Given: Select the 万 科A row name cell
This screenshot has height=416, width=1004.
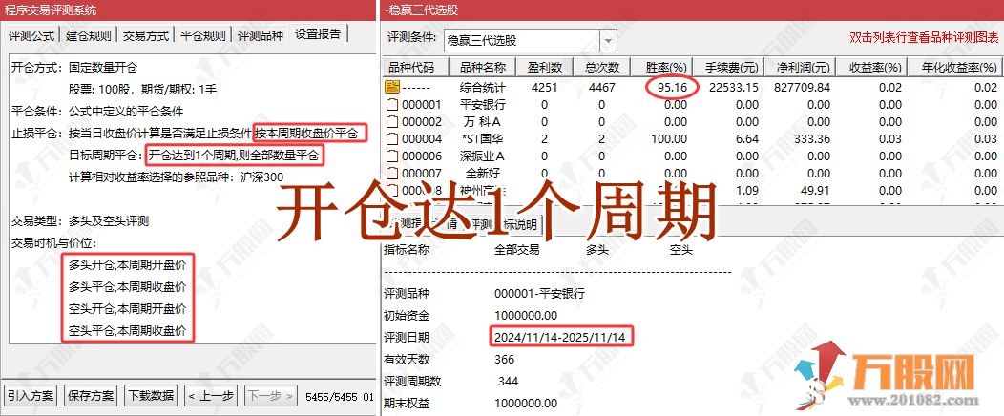Looking at the screenshot, I should click(483, 121).
